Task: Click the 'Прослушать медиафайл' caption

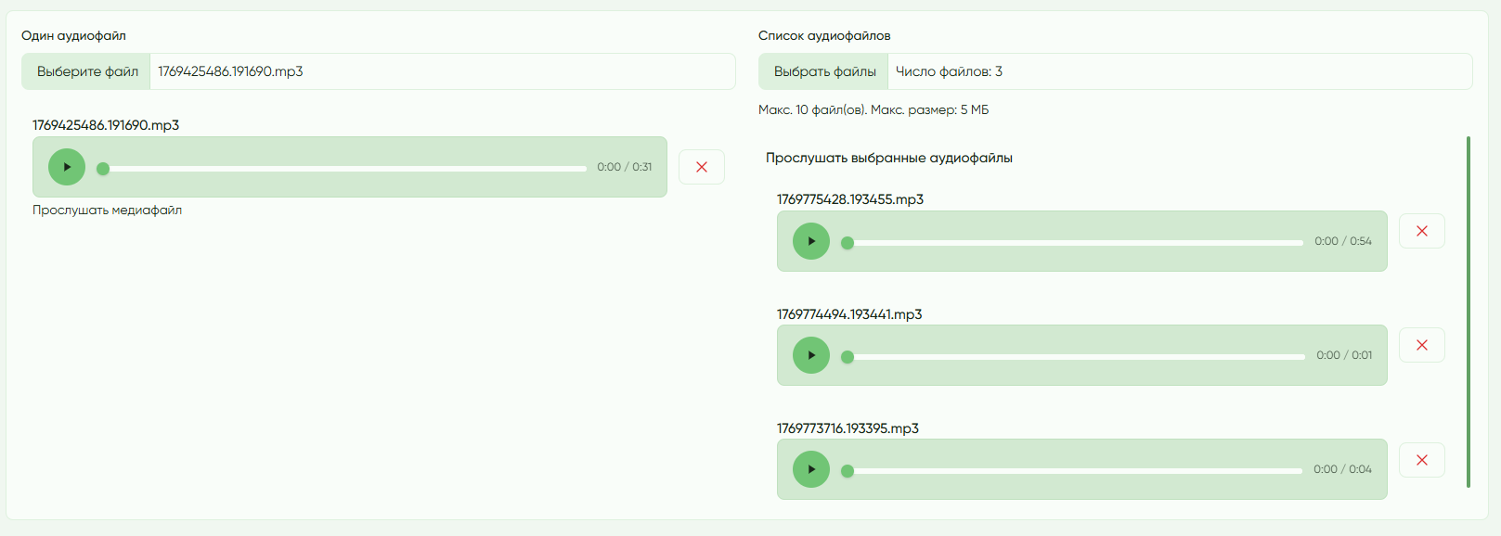Action: (107, 211)
